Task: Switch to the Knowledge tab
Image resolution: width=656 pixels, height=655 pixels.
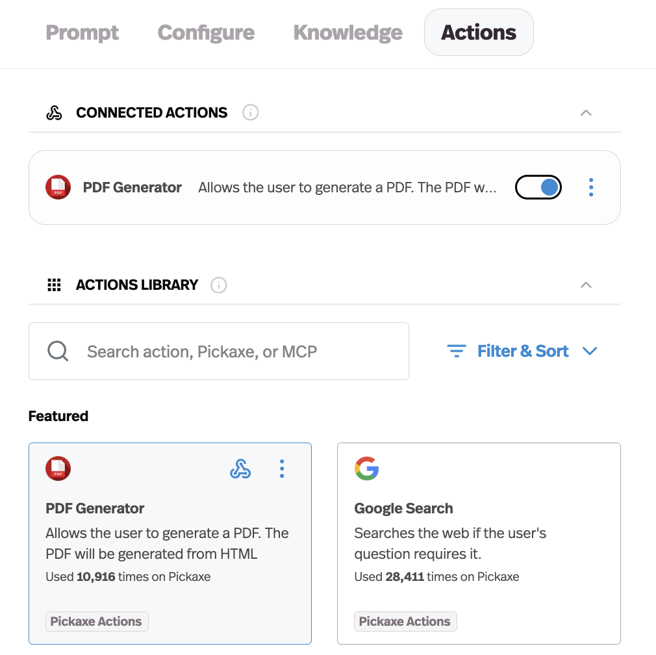Action: pos(348,32)
